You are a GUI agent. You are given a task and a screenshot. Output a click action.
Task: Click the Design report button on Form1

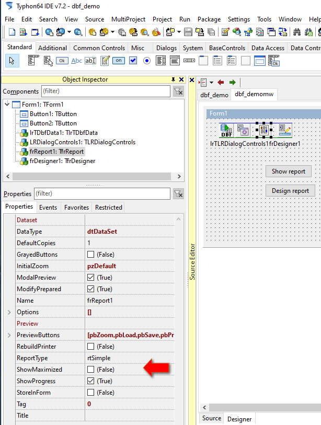pos(290,191)
